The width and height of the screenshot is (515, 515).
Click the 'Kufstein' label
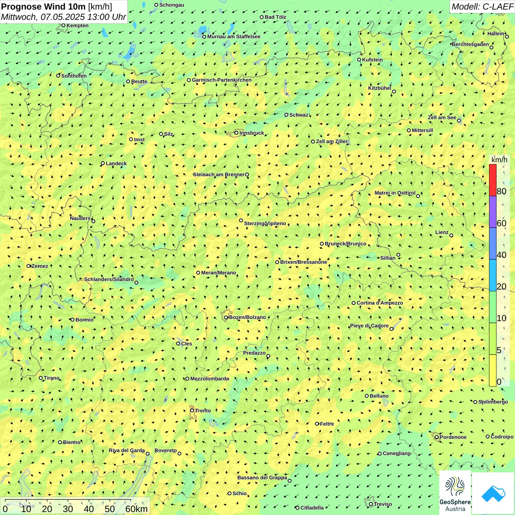(x=372, y=60)
